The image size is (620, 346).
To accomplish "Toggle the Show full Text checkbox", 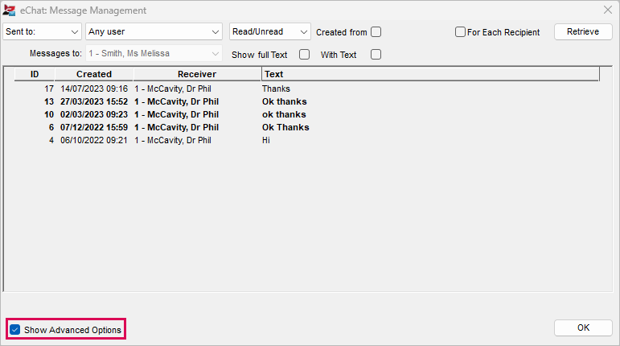I will 305,55.
